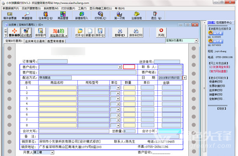Open 历史开票管理 menu

[31, 8]
